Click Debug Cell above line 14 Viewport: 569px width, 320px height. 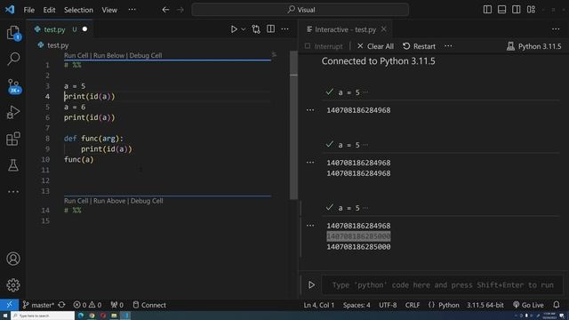tap(147, 201)
